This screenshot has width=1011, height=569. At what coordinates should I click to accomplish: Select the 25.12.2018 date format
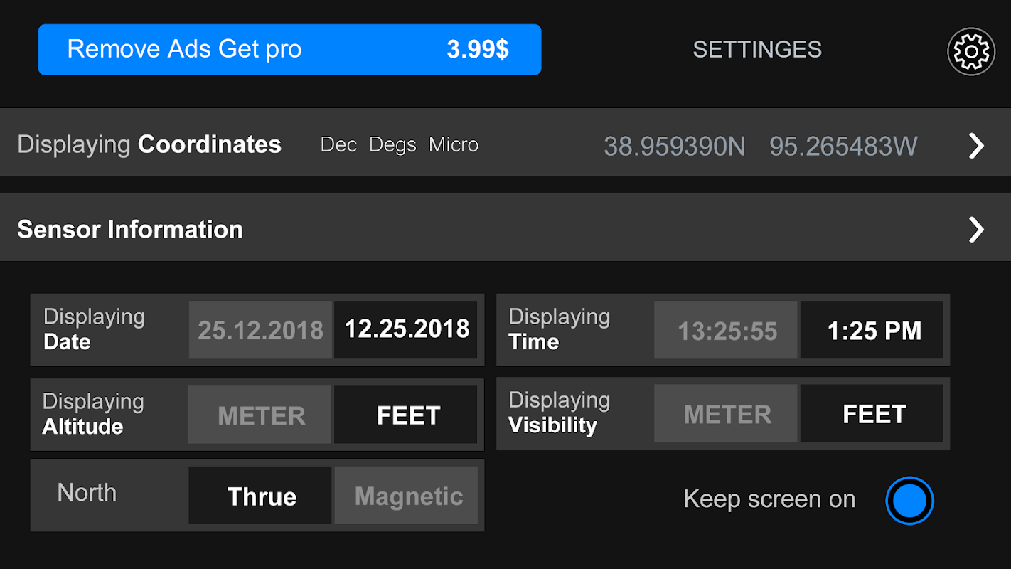[x=260, y=330]
